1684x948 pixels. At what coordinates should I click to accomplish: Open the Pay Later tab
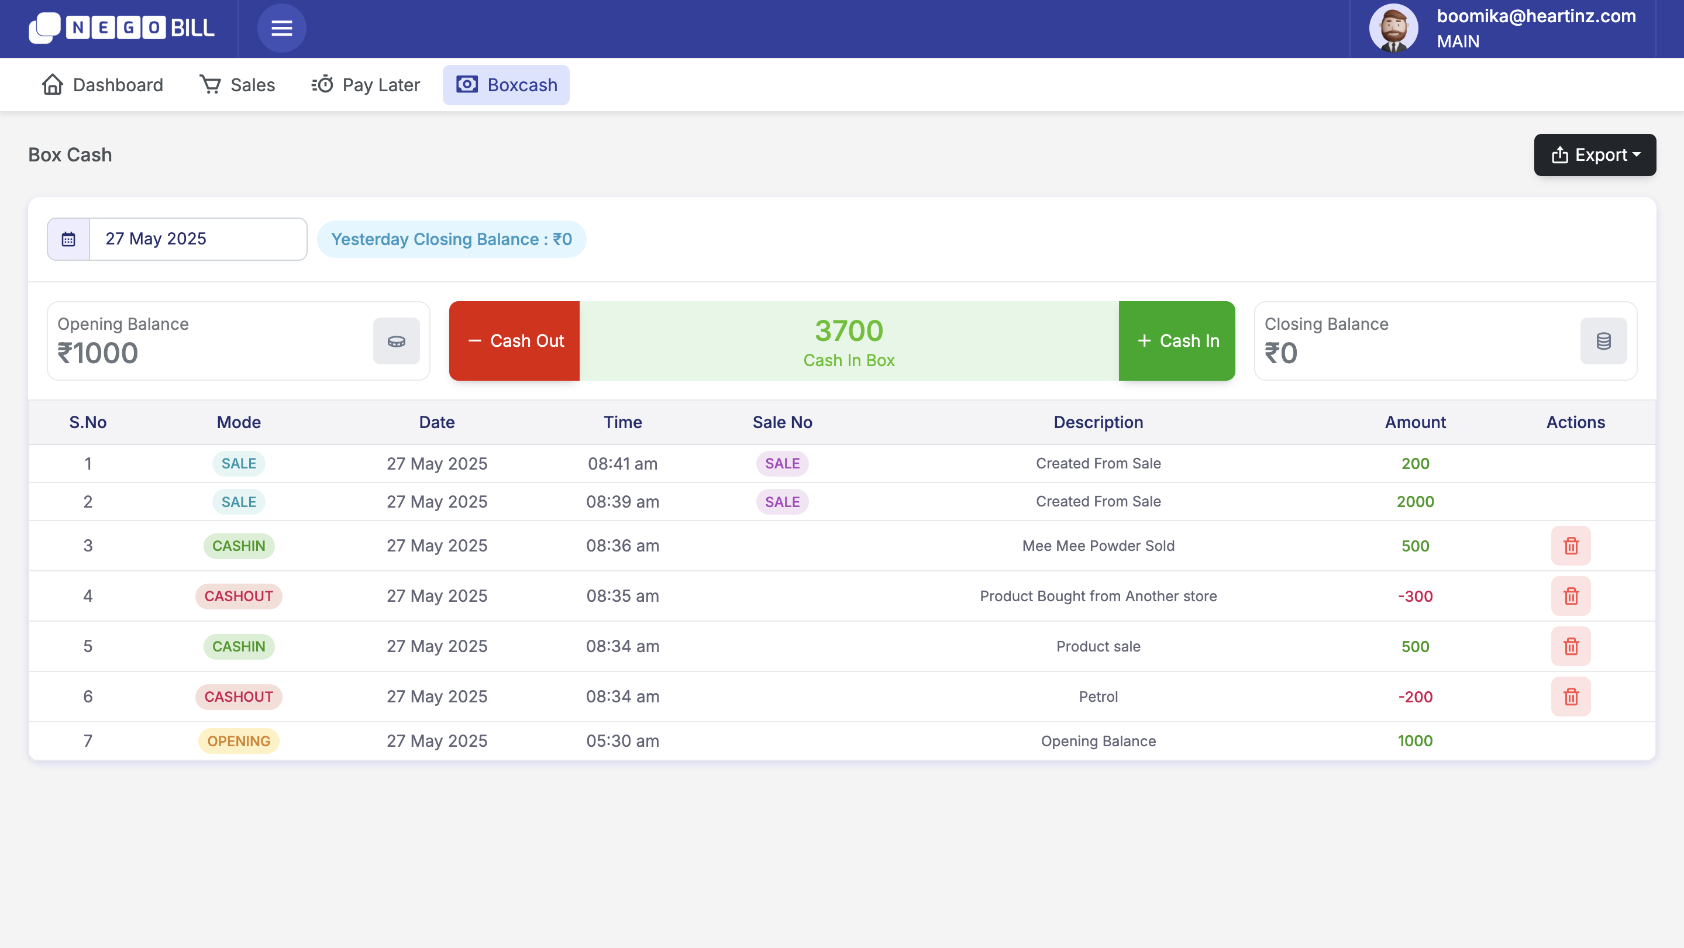point(366,85)
